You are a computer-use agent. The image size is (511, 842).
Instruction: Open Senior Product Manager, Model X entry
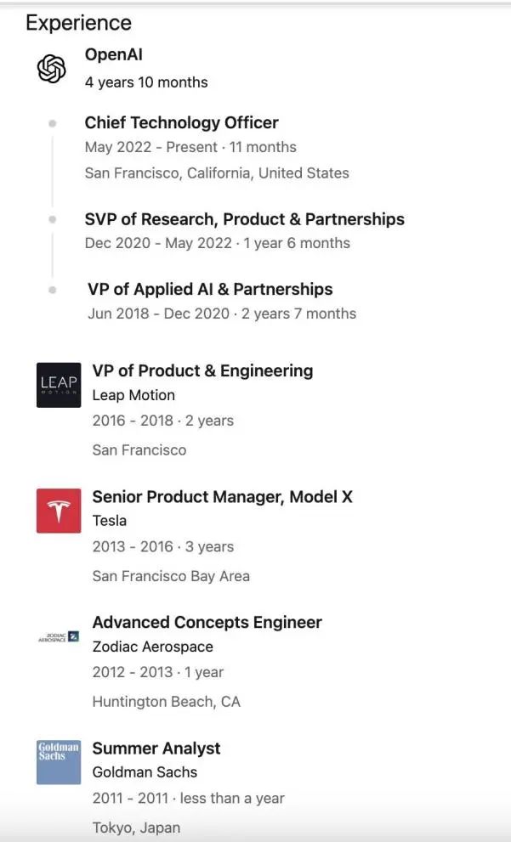[223, 497]
